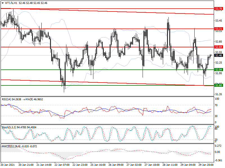Select the RSI(14) 54.2638 indicator label
Screen dimensions: 225x168
point(12,99)
